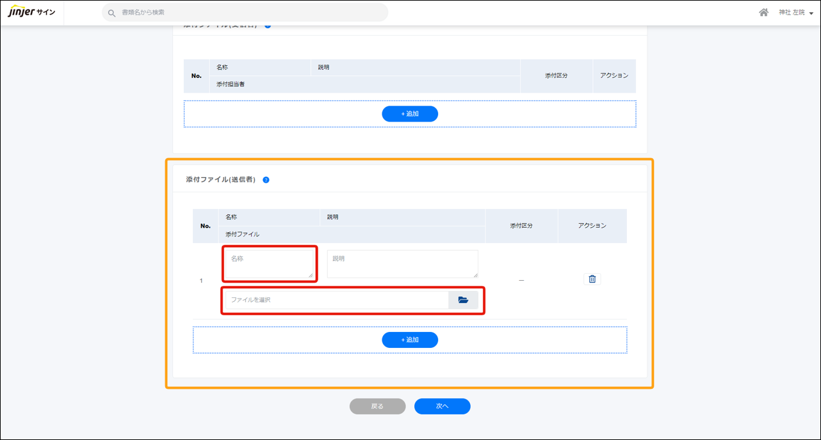Click the folder icon to browse files
The height and width of the screenshot is (440, 821).
[463, 300]
